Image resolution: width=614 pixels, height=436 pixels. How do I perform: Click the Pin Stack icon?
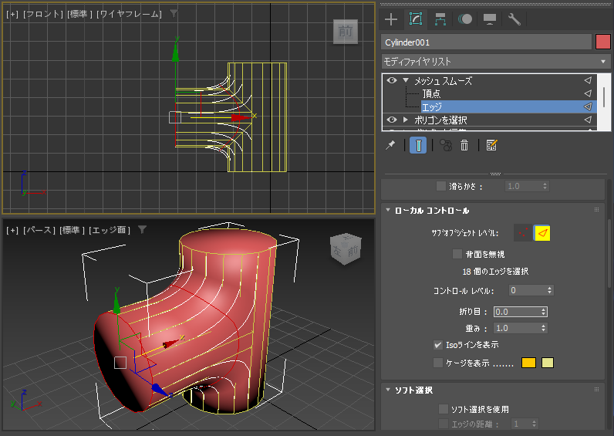(390, 145)
